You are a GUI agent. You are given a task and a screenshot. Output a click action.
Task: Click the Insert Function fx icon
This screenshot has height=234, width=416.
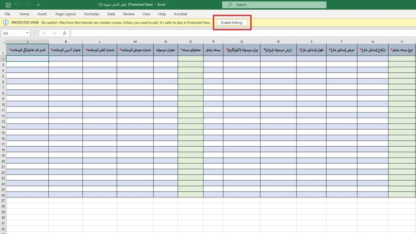[65, 33]
